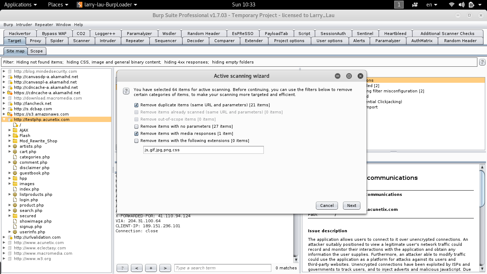Viewport: 487px width, 274px height.
Task: Expand the comment.php node
Action: pos(10,162)
